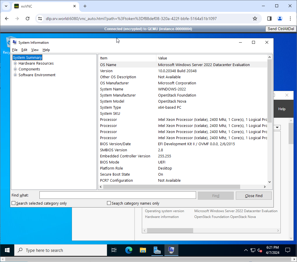This screenshot has height=262, width=297.
Task: Enable Search selected category only
Action: point(13,203)
